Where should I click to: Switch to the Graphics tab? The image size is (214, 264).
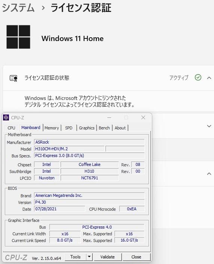pos(87,128)
